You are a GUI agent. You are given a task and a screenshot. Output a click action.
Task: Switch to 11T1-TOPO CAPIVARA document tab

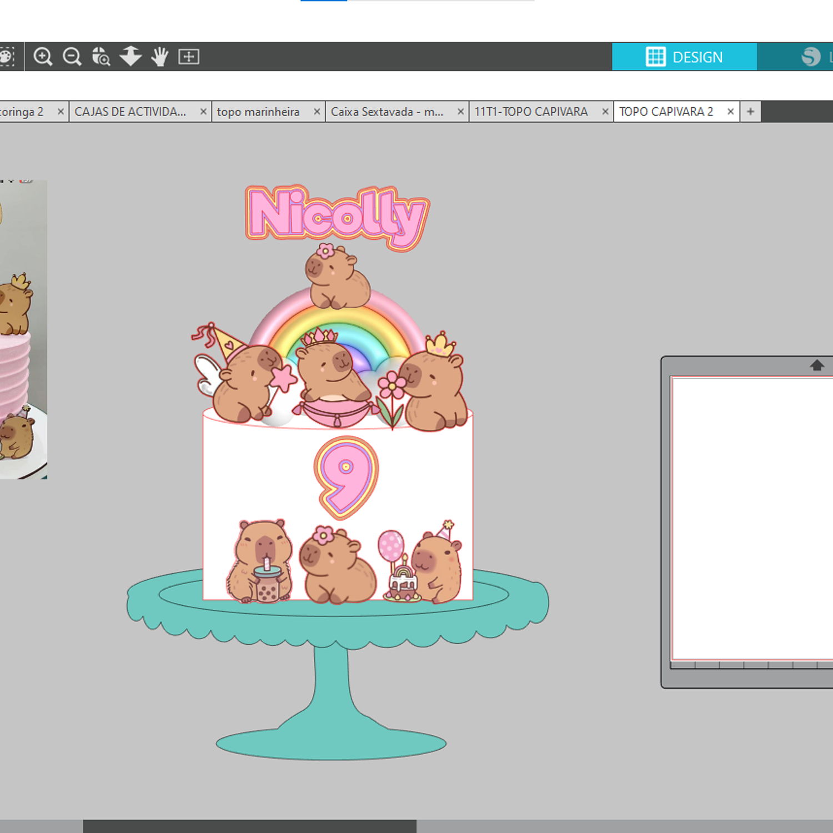coord(531,112)
